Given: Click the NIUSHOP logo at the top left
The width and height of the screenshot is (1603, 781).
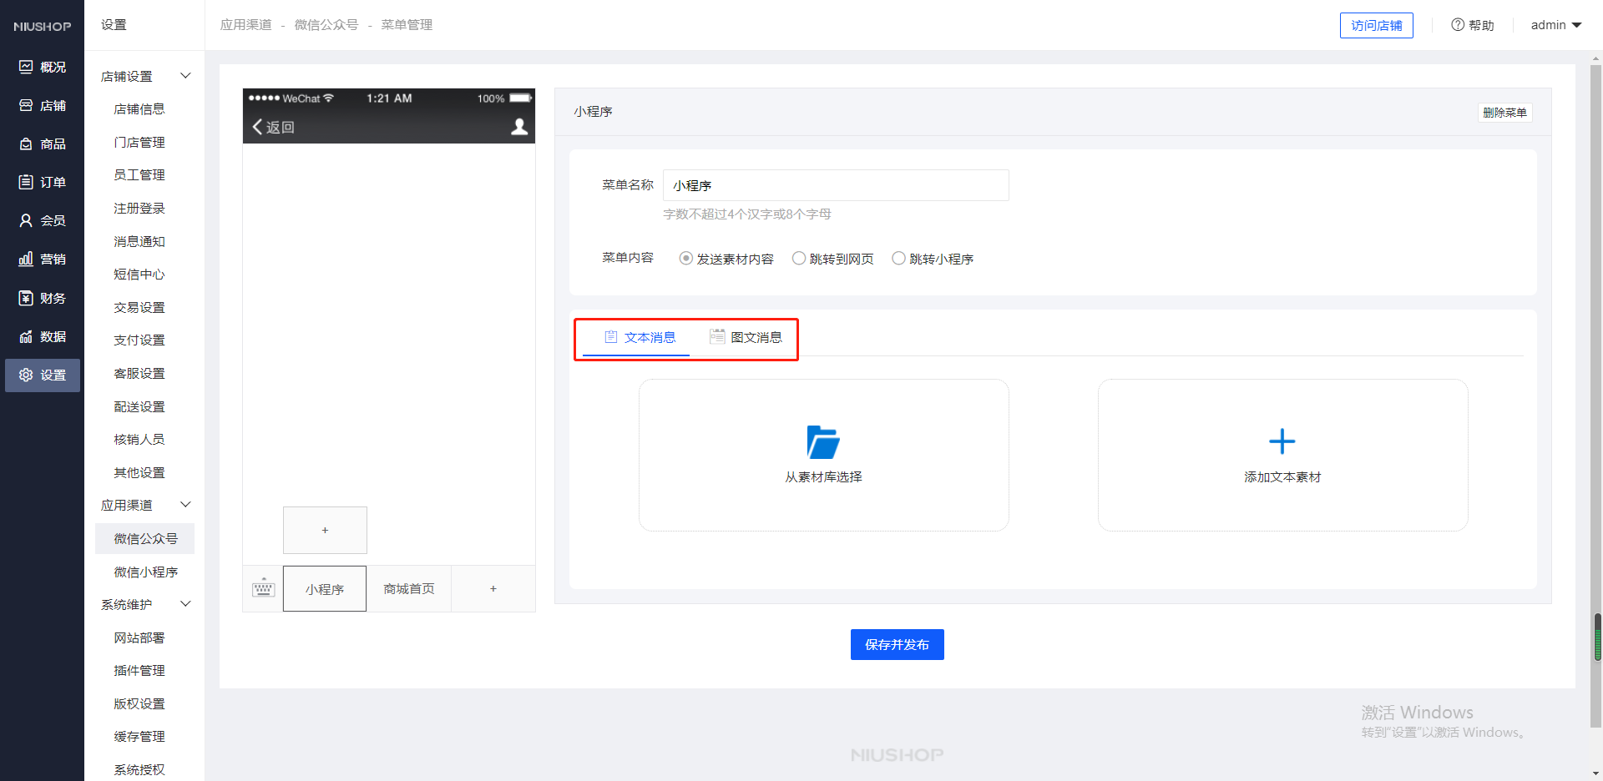Looking at the screenshot, I should coord(42,27).
